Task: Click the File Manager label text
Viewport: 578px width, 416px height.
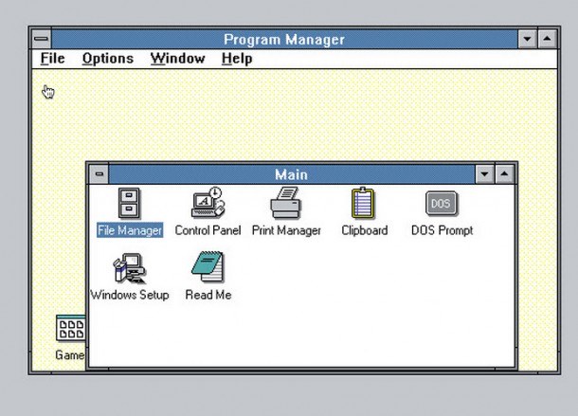Action: pos(130,230)
